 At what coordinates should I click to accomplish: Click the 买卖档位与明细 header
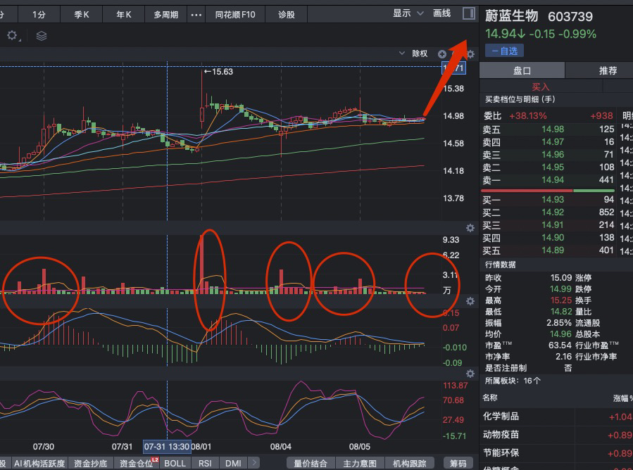click(520, 99)
